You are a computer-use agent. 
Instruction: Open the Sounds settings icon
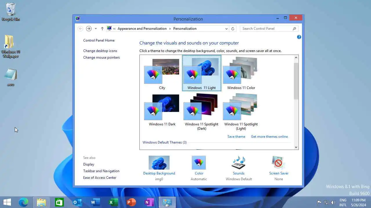coord(239,163)
